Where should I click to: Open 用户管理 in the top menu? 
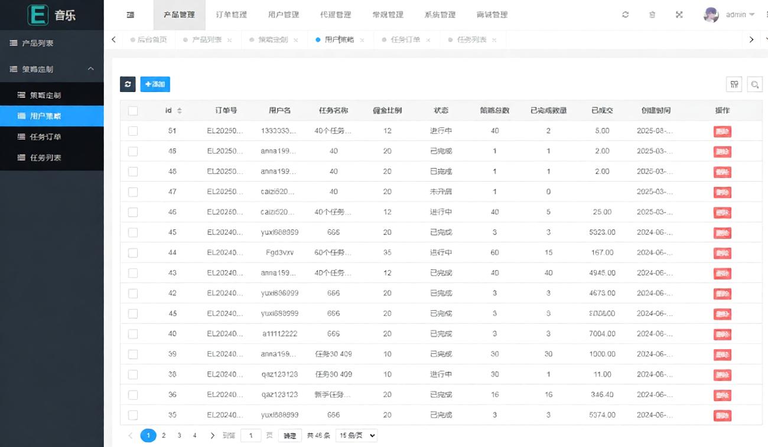tap(284, 15)
